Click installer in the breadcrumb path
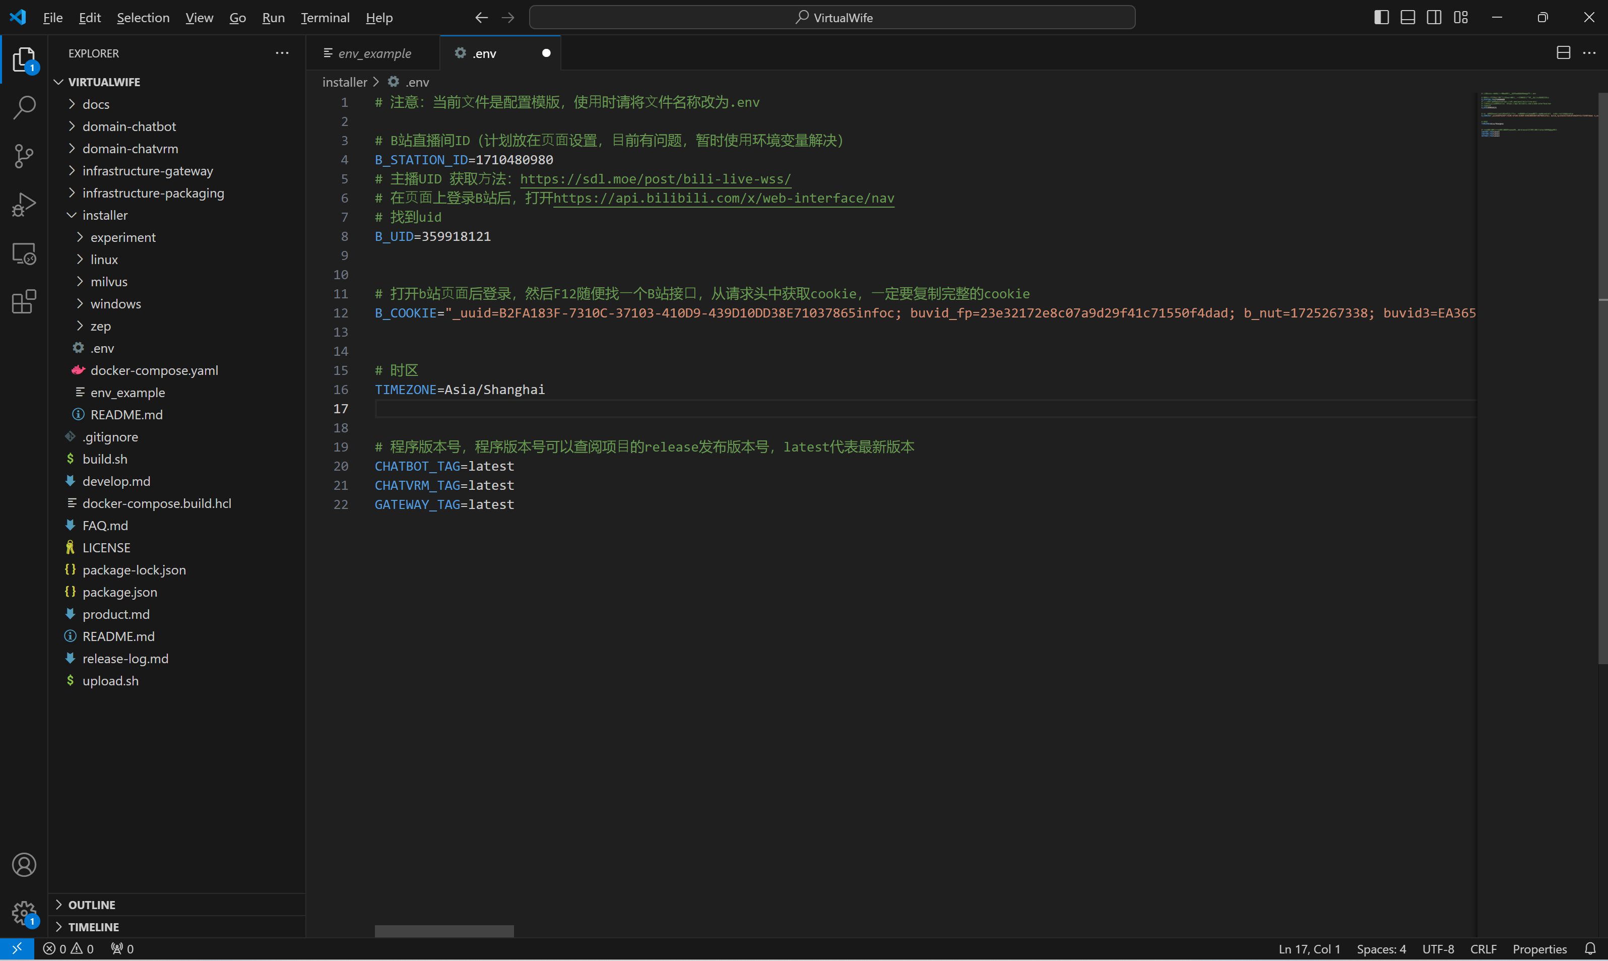This screenshot has width=1608, height=961. point(344,82)
